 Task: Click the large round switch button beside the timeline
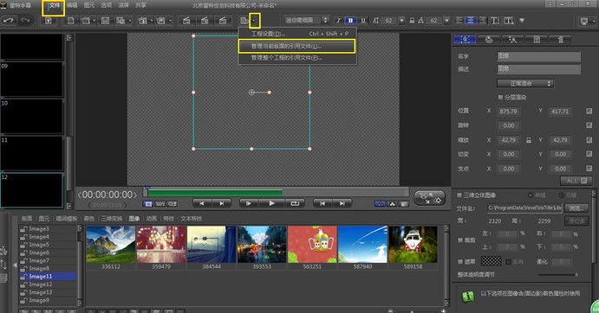(x=429, y=198)
